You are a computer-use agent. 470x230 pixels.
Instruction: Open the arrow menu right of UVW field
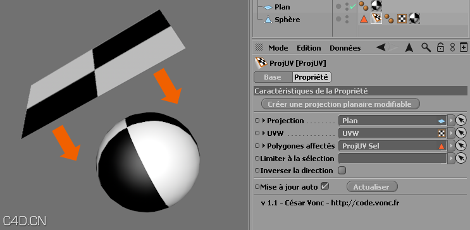pos(451,133)
